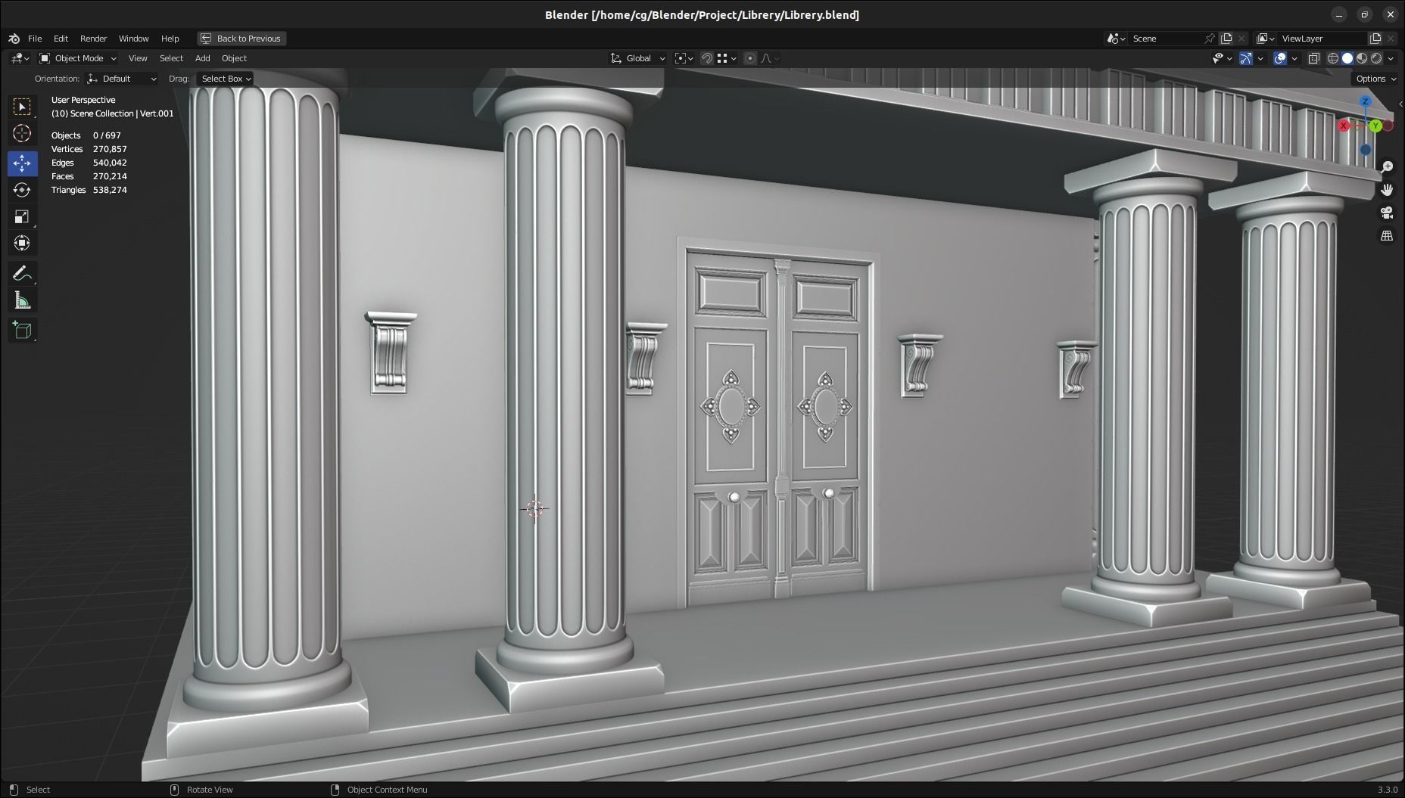Select the Rotate tool
This screenshot has width=1405, height=798.
point(22,190)
